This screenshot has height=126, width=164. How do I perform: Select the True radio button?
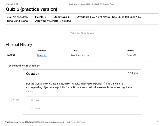coord(32,101)
